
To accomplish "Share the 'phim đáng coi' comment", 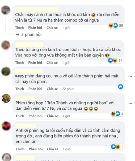I will (52, 89).
